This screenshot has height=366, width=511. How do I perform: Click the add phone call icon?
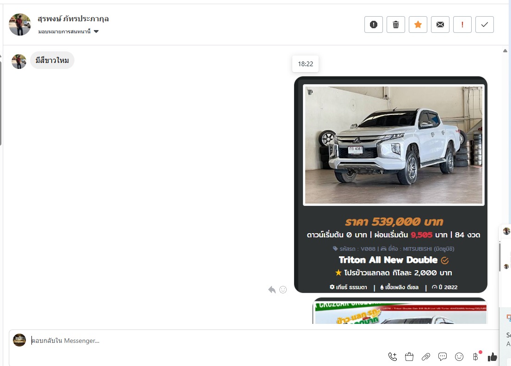point(393,357)
